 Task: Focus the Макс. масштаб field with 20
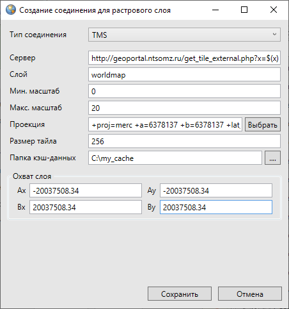[184, 108]
